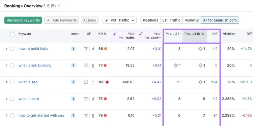Sort by the Intent column header
253x126 pixels.
click(75, 34)
